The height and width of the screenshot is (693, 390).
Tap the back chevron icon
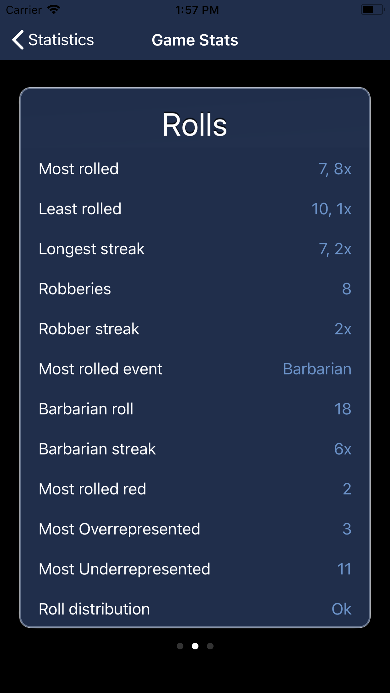click(x=18, y=40)
